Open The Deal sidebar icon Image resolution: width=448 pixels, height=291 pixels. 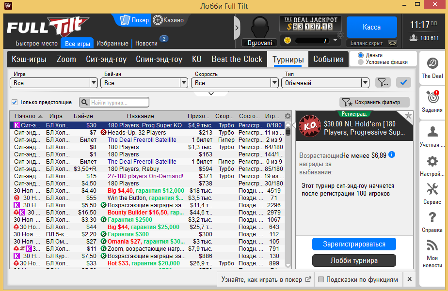coord(432,63)
